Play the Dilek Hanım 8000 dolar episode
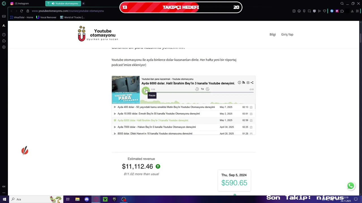 coord(115,133)
